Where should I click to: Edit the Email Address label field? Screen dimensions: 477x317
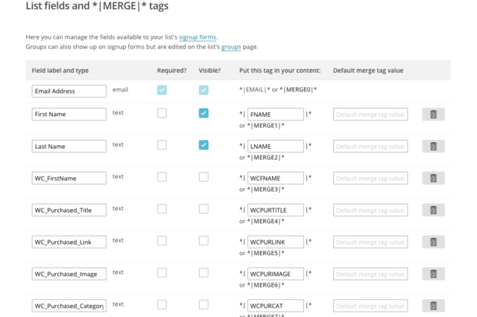click(x=69, y=91)
